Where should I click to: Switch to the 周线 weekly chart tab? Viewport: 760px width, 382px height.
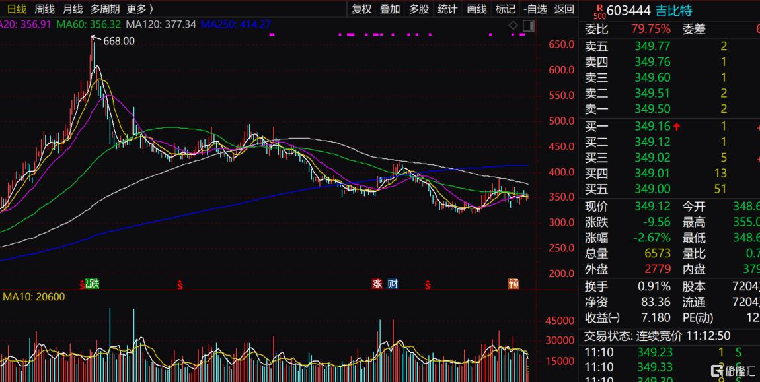click(45, 9)
